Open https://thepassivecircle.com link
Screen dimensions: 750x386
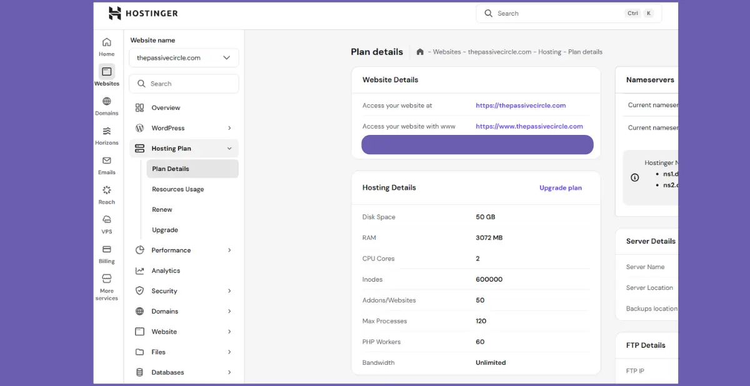tap(521, 105)
